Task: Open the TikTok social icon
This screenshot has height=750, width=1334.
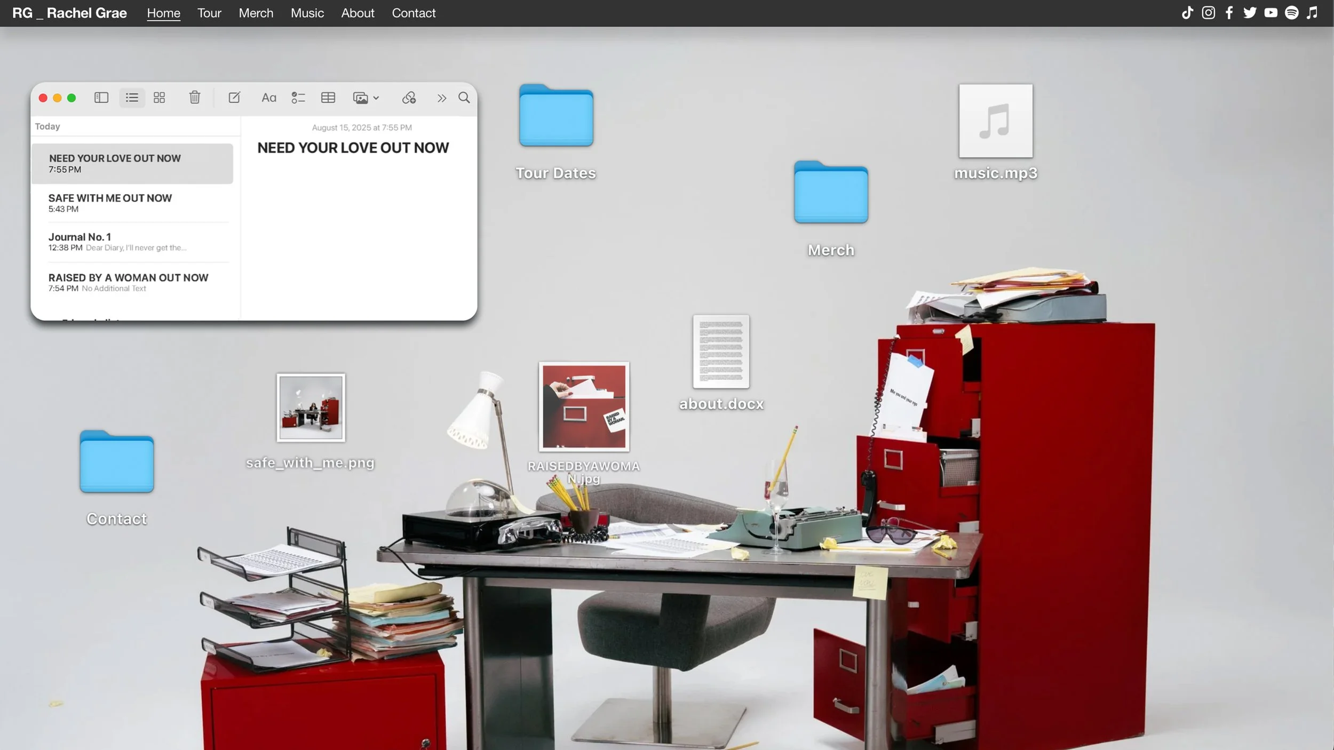Action: [x=1187, y=13]
